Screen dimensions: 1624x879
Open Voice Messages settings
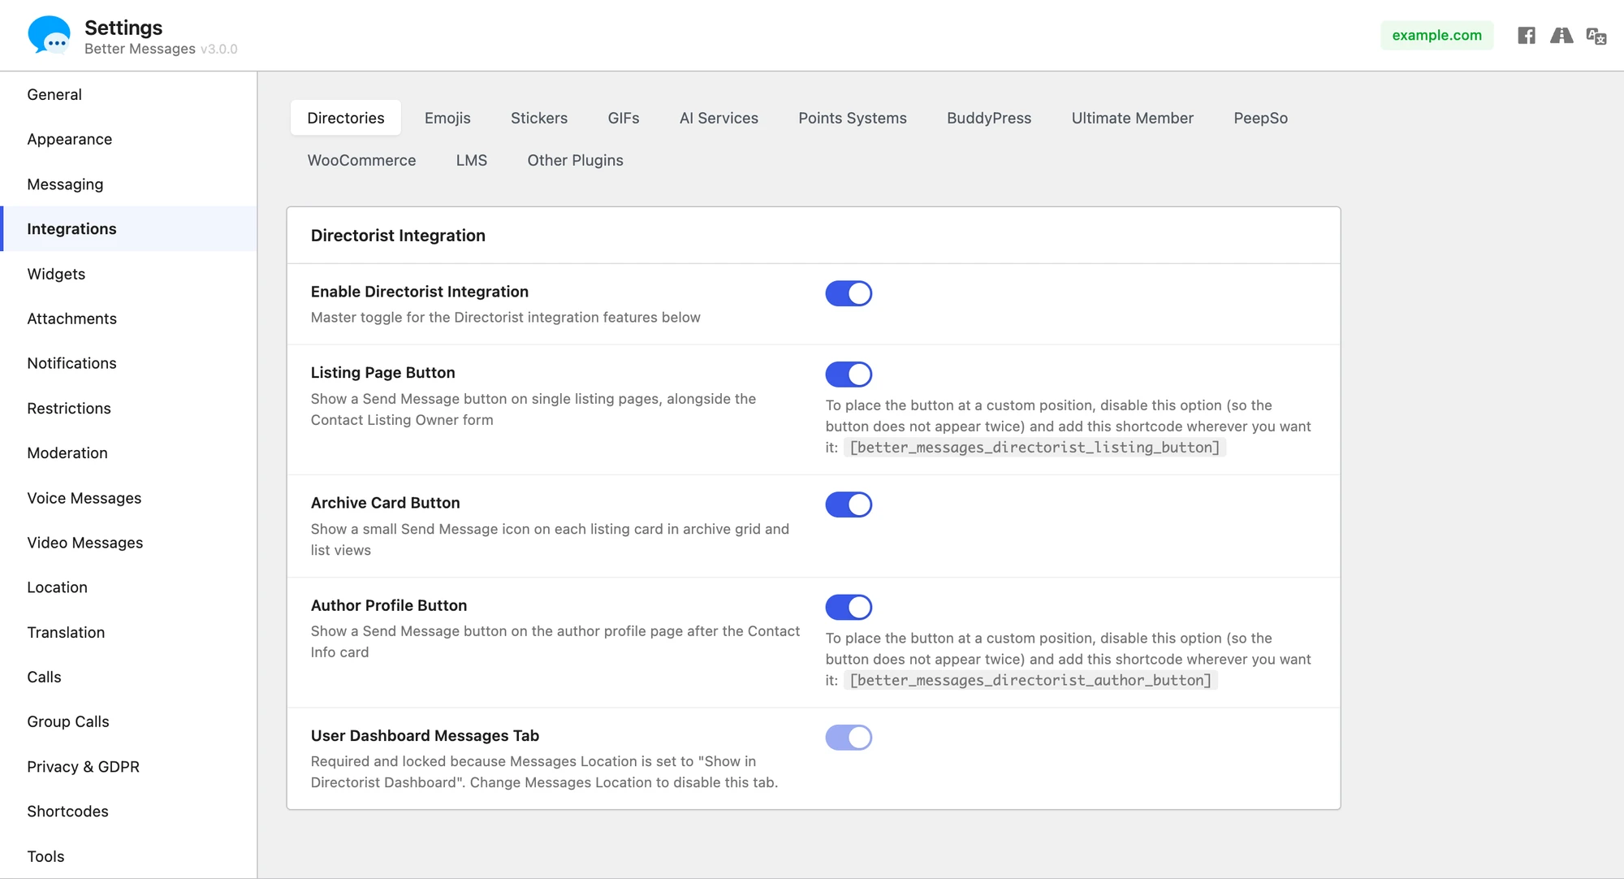click(x=128, y=498)
